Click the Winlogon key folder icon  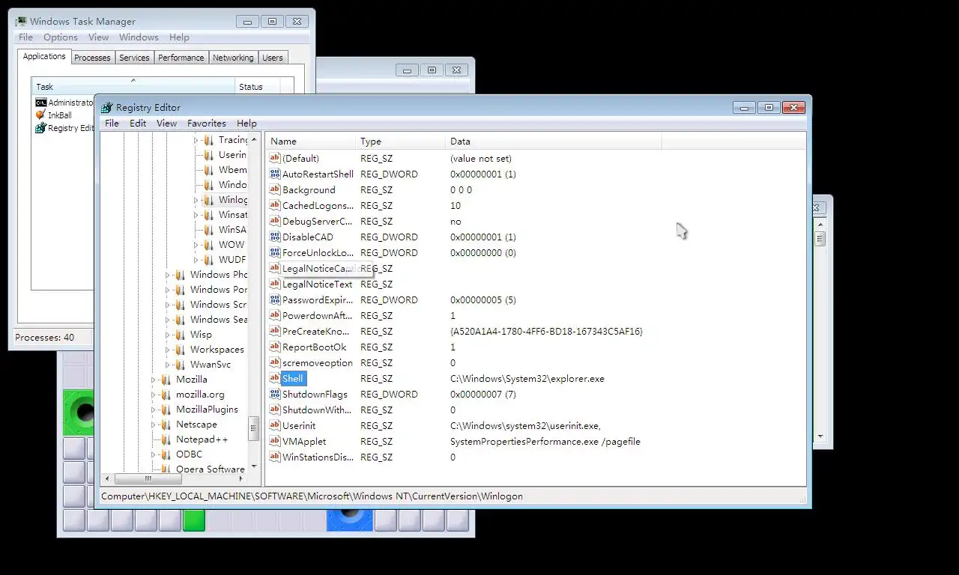pyautogui.click(x=208, y=200)
